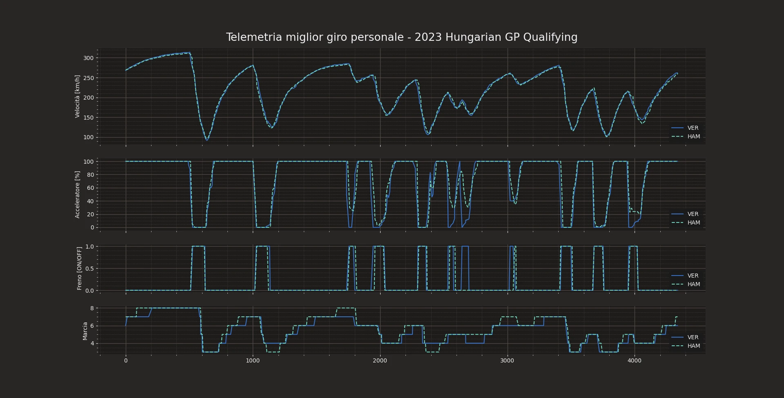
Task: Click the 4000 label on the distance axis
Action: 635,360
